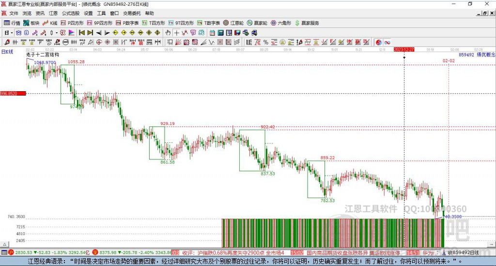Screen dimensions: 496x266
Task: Click the red 996.8520 price label
Action: pyautogui.click(x=13, y=93)
